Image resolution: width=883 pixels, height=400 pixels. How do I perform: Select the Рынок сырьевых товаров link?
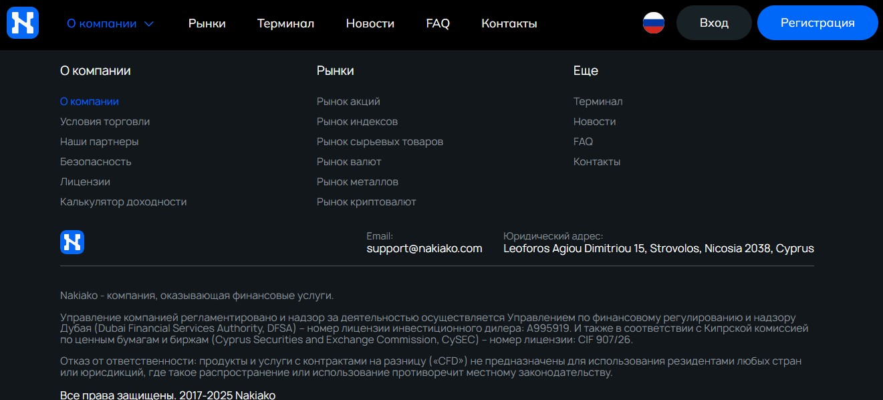click(x=380, y=142)
